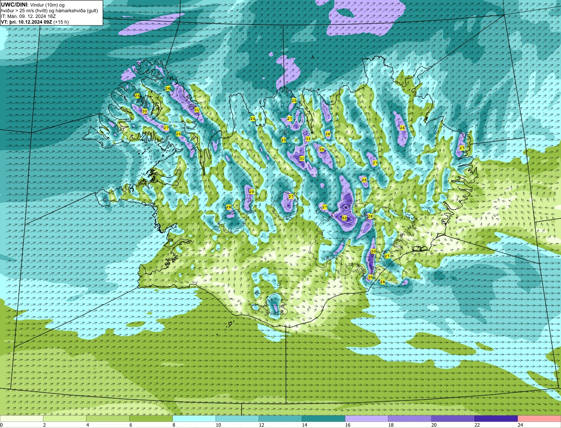Select the 12–14 m/s teal legend color
The width and height of the screenshot is (561, 428).
280,418
